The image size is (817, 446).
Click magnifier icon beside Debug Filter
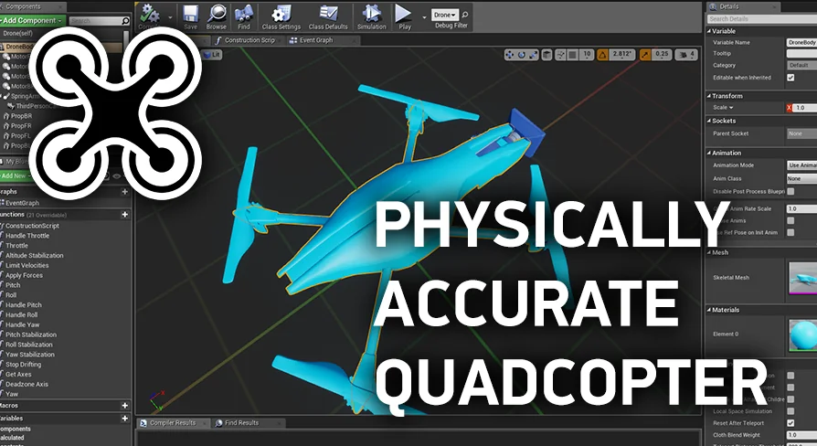click(465, 15)
